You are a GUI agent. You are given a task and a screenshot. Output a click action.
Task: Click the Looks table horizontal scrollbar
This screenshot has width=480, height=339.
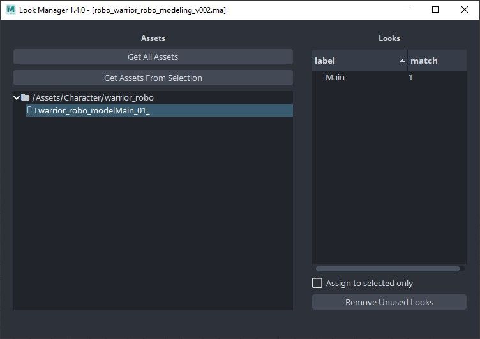point(387,269)
